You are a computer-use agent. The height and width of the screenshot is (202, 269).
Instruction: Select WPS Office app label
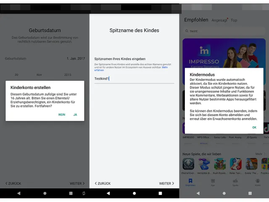click(x=204, y=138)
